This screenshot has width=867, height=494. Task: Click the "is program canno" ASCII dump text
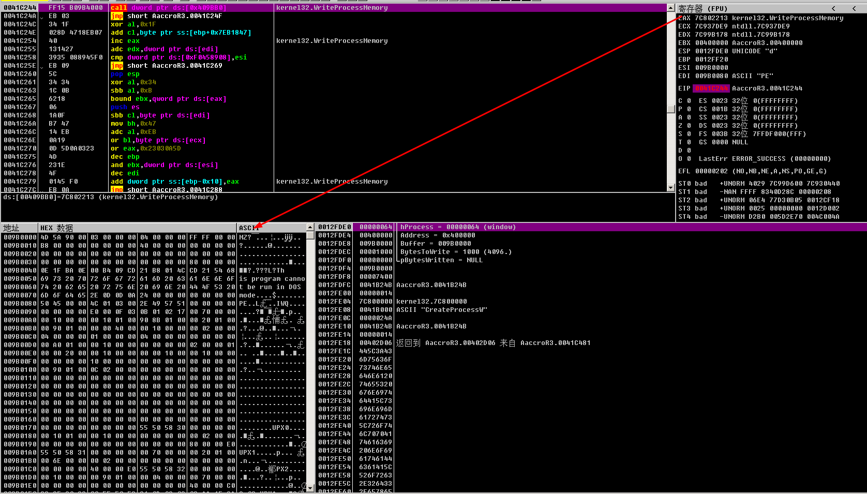pyautogui.click(x=272, y=279)
